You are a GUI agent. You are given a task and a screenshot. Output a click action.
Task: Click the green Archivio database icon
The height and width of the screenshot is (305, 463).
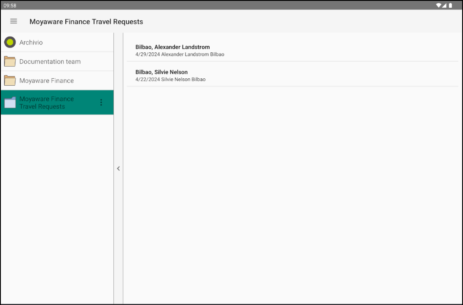tap(9, 42)
